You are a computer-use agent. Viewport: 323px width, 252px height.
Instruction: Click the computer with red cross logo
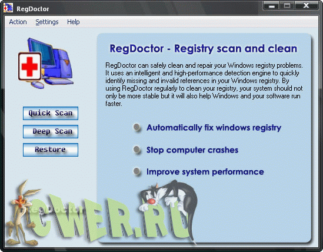coord(46,63)
